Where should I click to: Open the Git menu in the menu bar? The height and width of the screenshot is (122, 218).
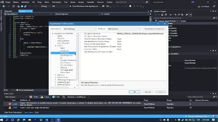pos(33,2)
